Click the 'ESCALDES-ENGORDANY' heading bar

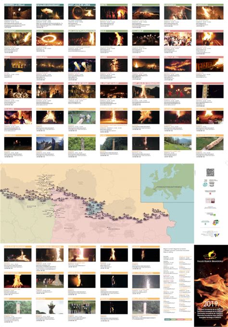50,5
